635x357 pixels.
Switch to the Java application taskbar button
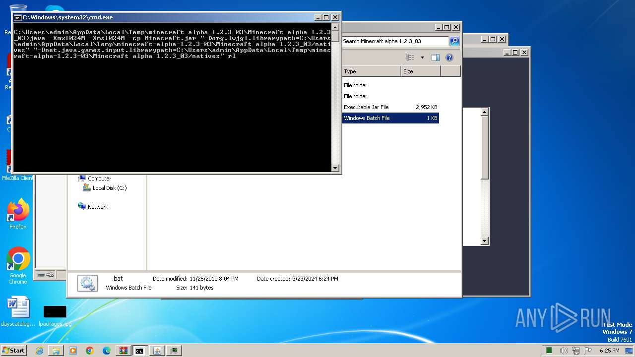tap(157, 351)
